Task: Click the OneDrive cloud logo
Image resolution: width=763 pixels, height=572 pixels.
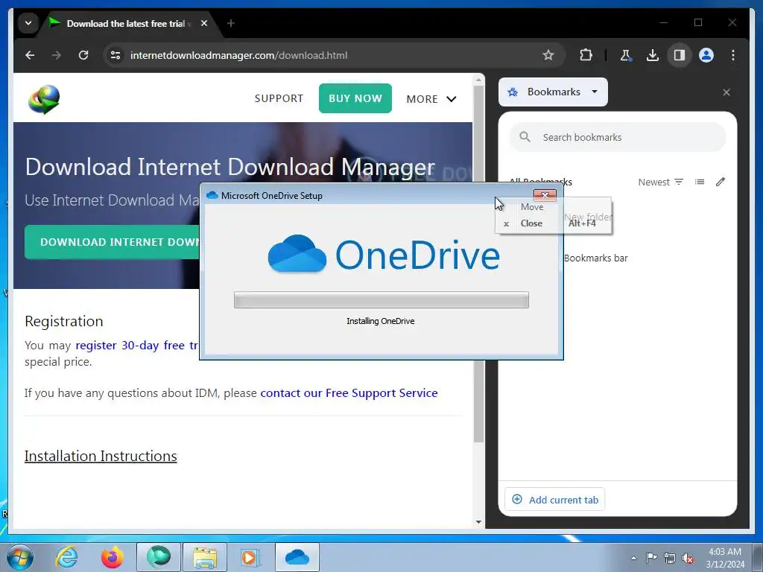Action: click(297, 255)
